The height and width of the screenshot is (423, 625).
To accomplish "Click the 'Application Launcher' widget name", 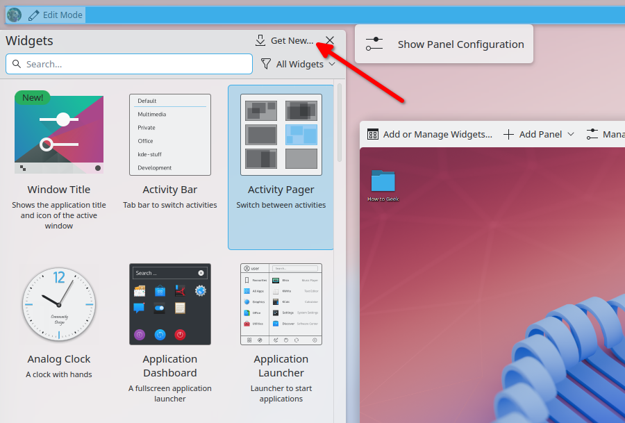I will point(281,366).
